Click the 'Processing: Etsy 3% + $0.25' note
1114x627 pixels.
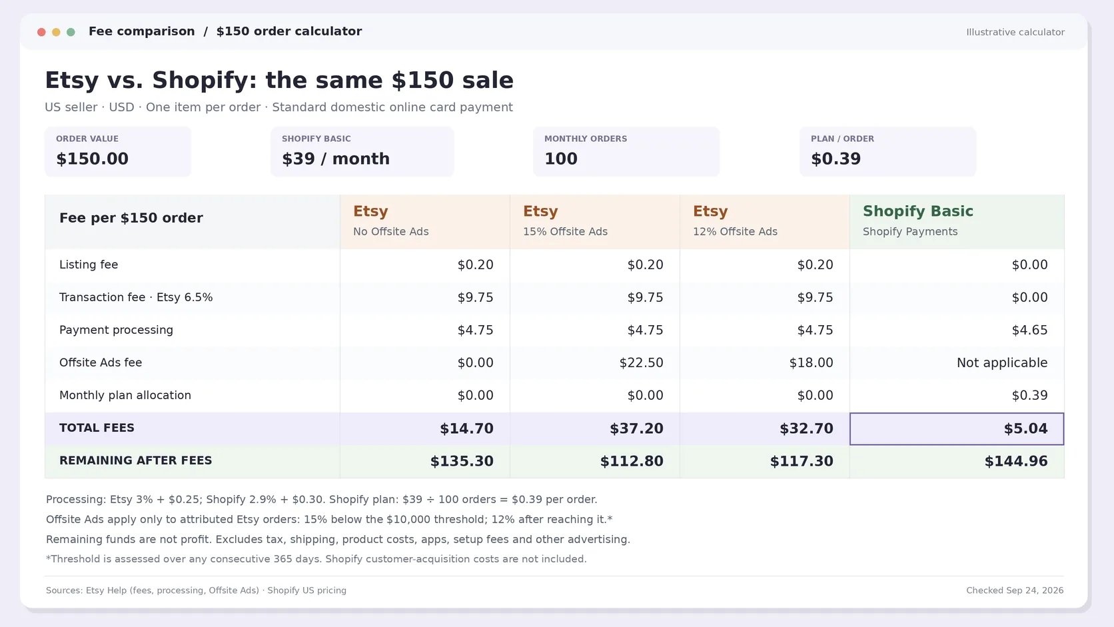tap(321, 499)
